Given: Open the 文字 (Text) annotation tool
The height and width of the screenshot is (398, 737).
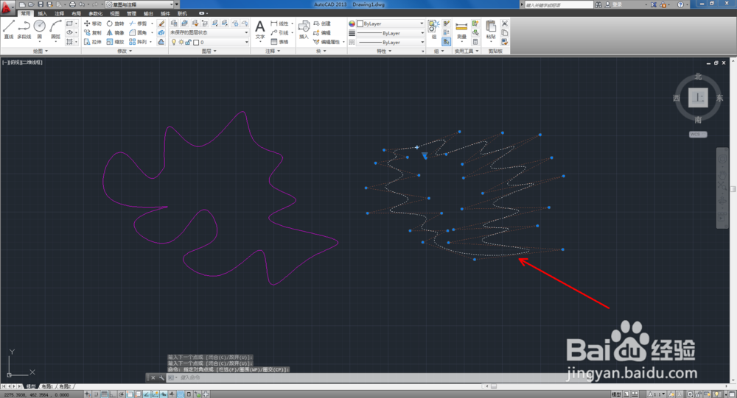Looking at the screenshot, I should 260,30.
